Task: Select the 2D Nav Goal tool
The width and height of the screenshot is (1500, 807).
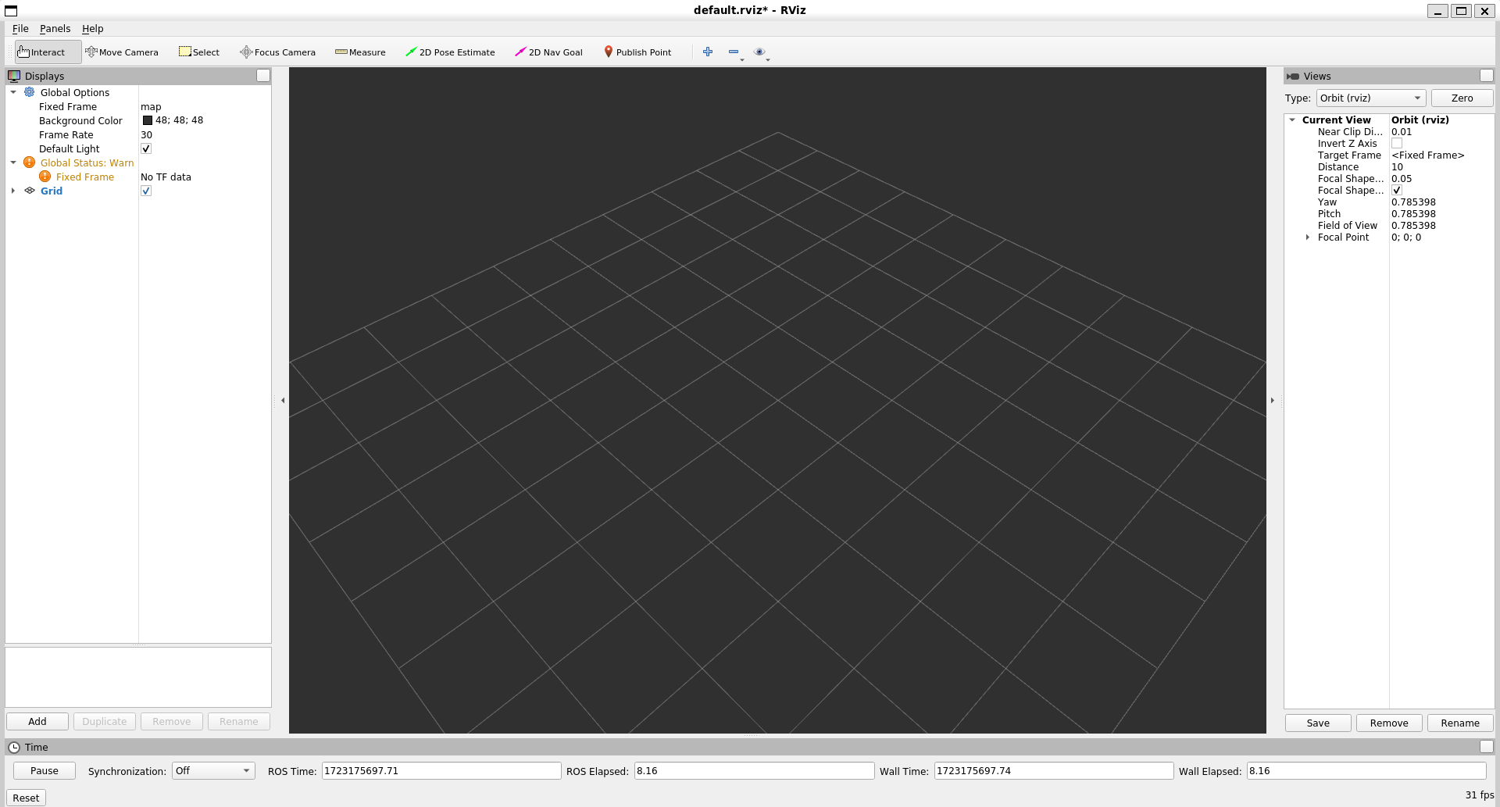Action: (548, 52)
